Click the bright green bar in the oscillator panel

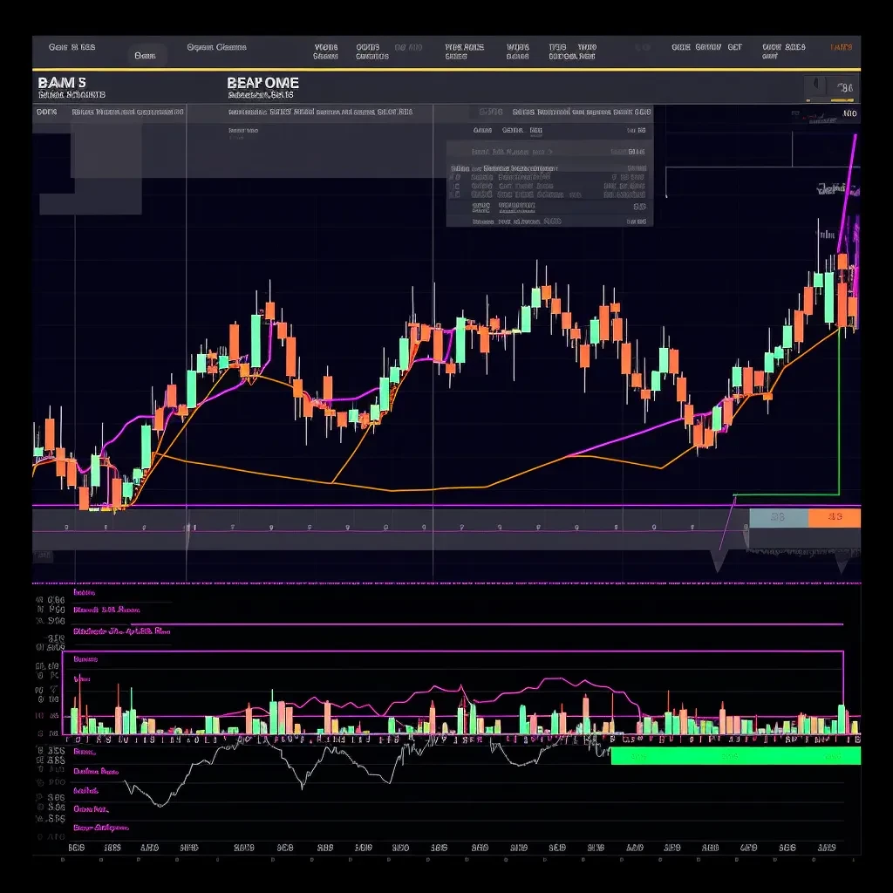pyautogui.click(x=735, y=755)
